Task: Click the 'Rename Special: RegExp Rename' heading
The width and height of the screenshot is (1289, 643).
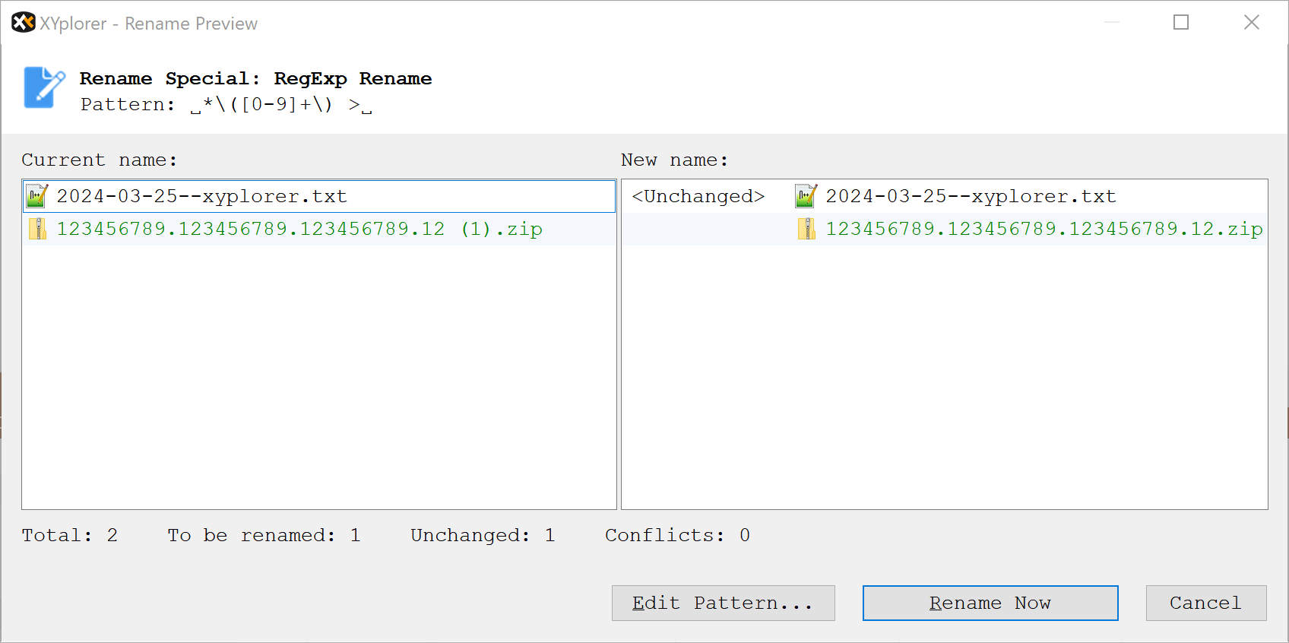Action: [255, 78]
